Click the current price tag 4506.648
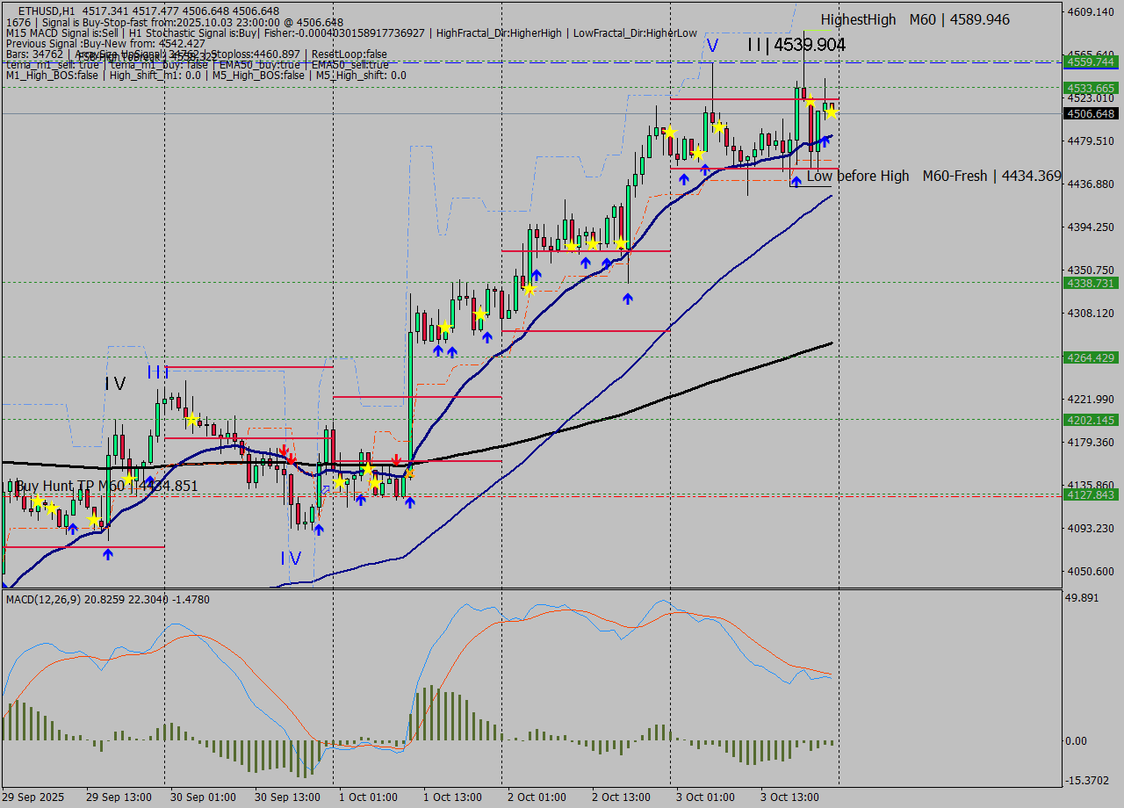 tap(1092, 113)
